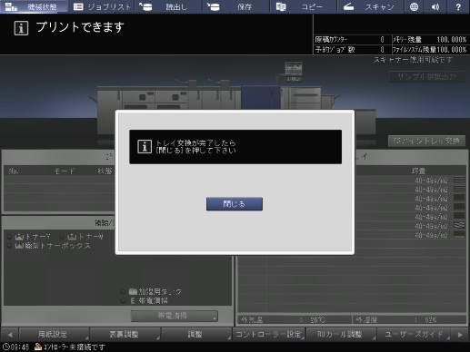The height and width of the screenshot is (352, 470).
Task: Click the scanner availability message
Action: [413, 60]
